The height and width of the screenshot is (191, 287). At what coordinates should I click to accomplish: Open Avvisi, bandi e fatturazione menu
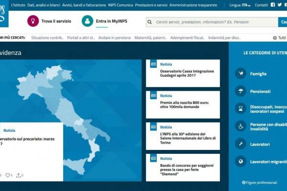84,5
